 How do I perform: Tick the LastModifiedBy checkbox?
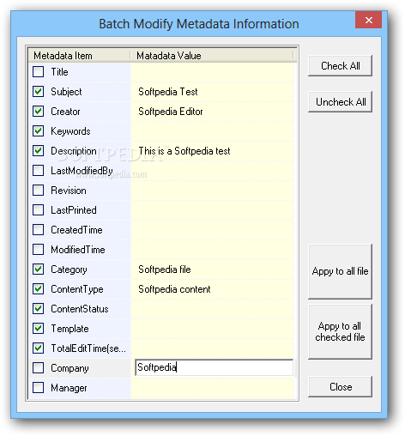(38, 171)
